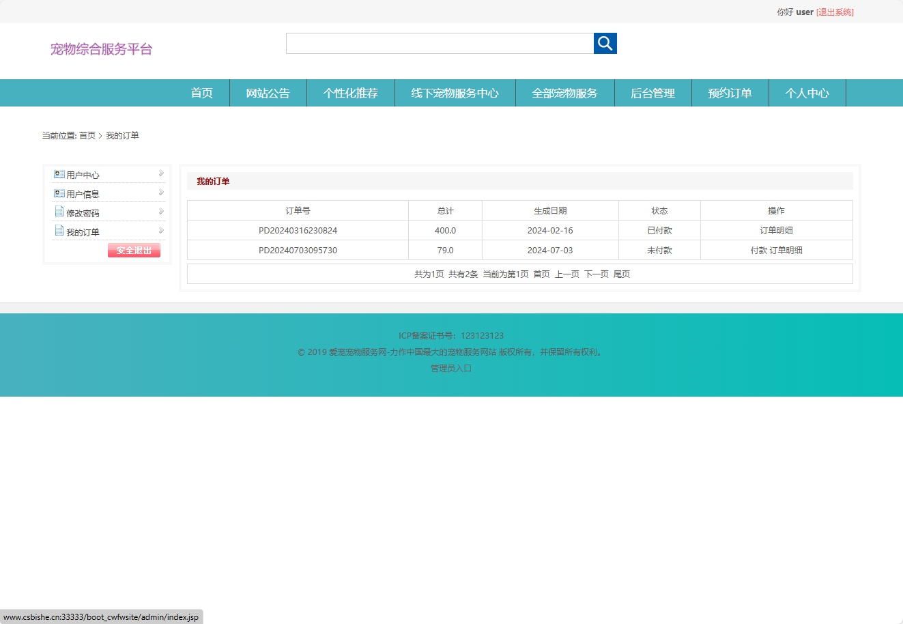This screenshot has width=903, height=624.
Task: Open 订单明细 for order PD20240316230824
Action: [x=776, y=231]
